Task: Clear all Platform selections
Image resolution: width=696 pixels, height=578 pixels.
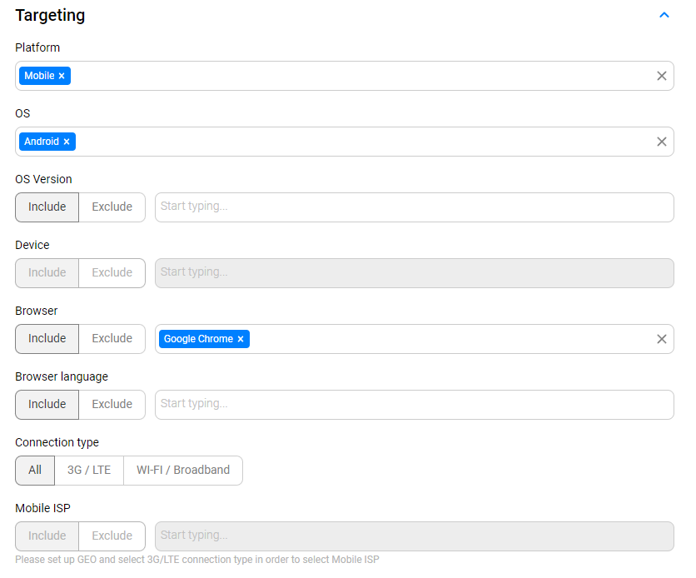Action: pos(661,76)
